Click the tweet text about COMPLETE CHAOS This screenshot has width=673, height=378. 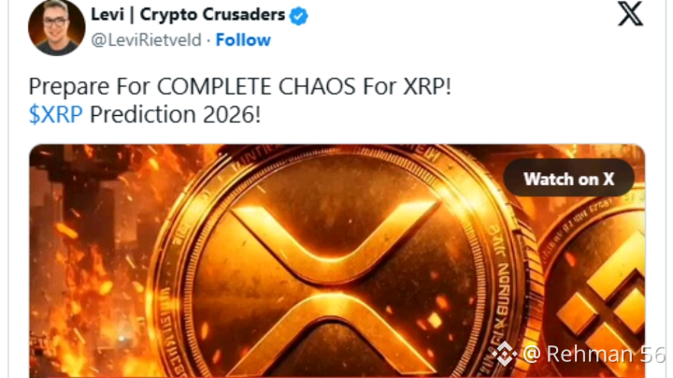(240, 86)
